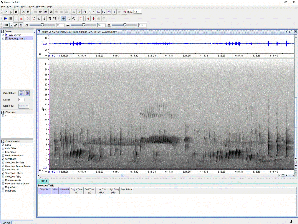Toggle the Scrollbars checkbox

pyautogui.click(x=3, y=159)
